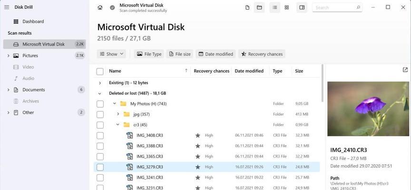The height and width of the screenshot is (190, 411).
Task: Go to home screen icon
Action: 100,8
